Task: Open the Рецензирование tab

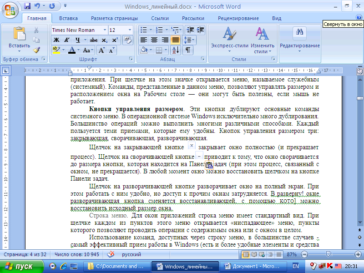Action: (x=238, y=18)
